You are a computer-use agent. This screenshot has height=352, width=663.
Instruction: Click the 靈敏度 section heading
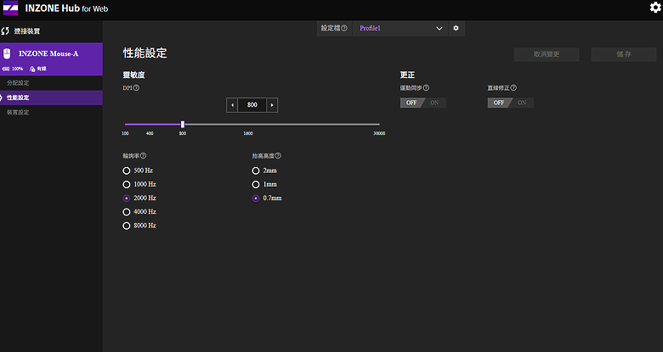pos(134,75)
